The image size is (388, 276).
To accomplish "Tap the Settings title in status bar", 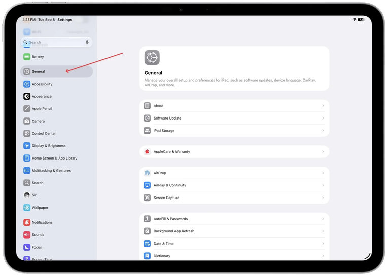I will click(x=65, y=20).
